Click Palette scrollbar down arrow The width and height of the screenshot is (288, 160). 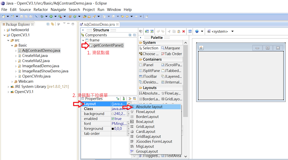click(x=186, y=156)
